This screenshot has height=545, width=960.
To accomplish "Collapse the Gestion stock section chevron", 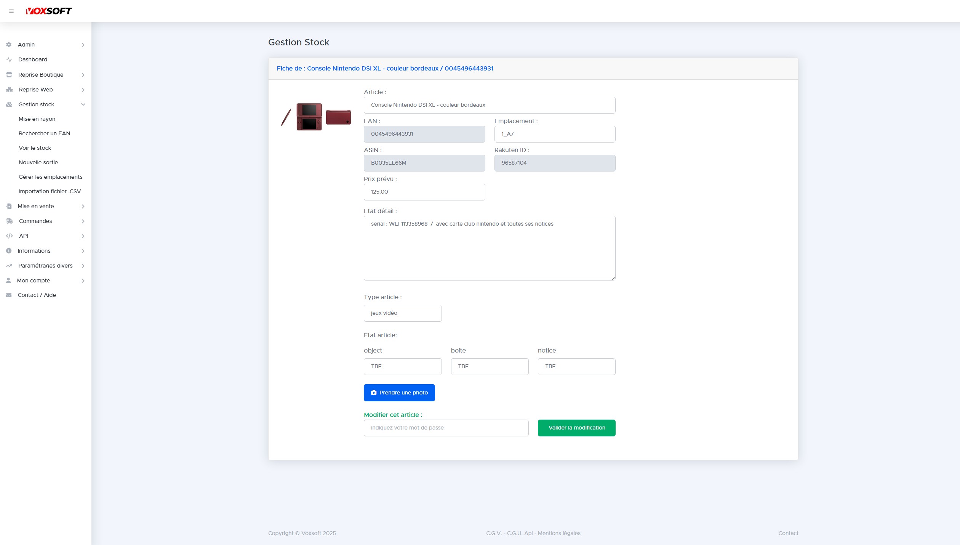I will [x=83, y=104].
